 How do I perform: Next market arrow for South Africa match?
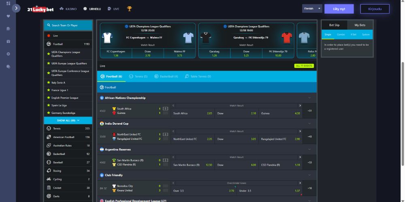300,105
